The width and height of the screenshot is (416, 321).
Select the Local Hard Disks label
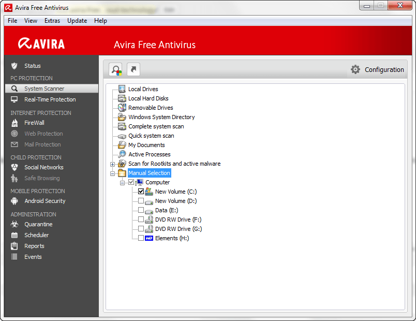click(148, 98)
